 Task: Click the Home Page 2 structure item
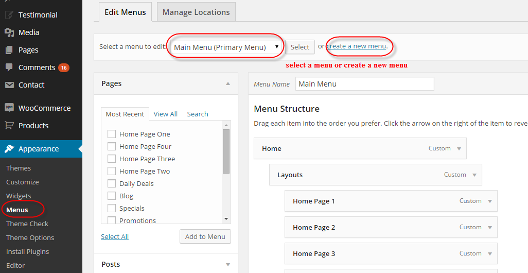(391, 227)
